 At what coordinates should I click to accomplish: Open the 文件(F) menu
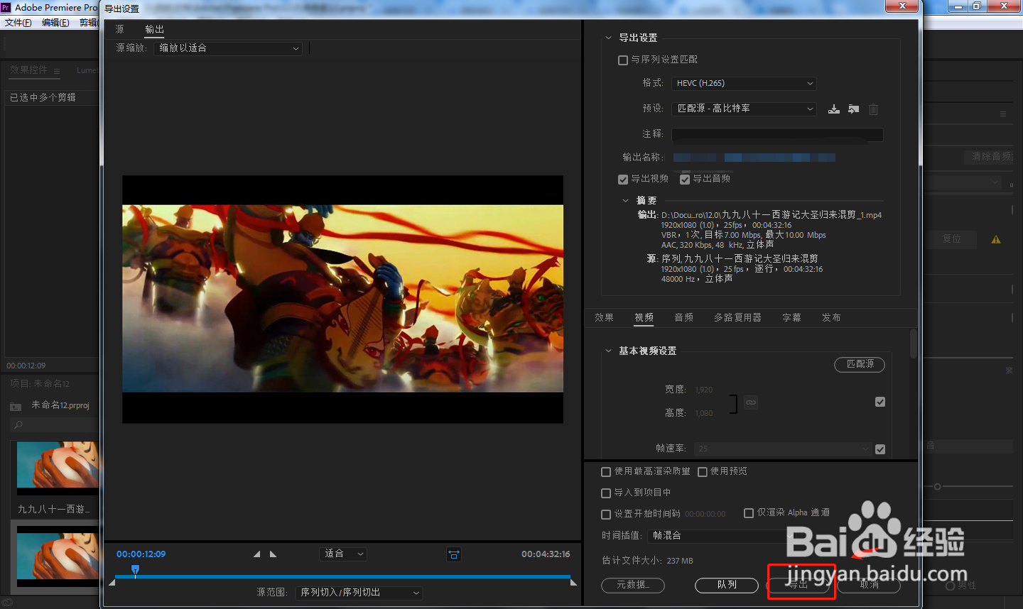(x=18, y=23)
